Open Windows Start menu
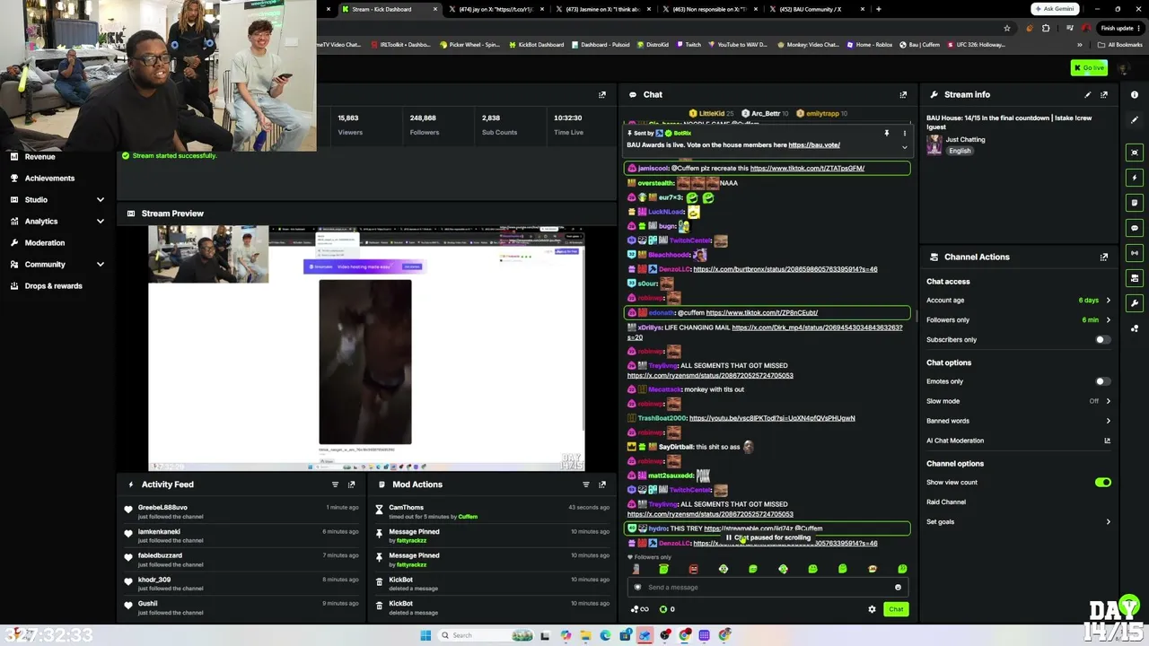This screenshot has height=646, width=1149. point(425,635)
